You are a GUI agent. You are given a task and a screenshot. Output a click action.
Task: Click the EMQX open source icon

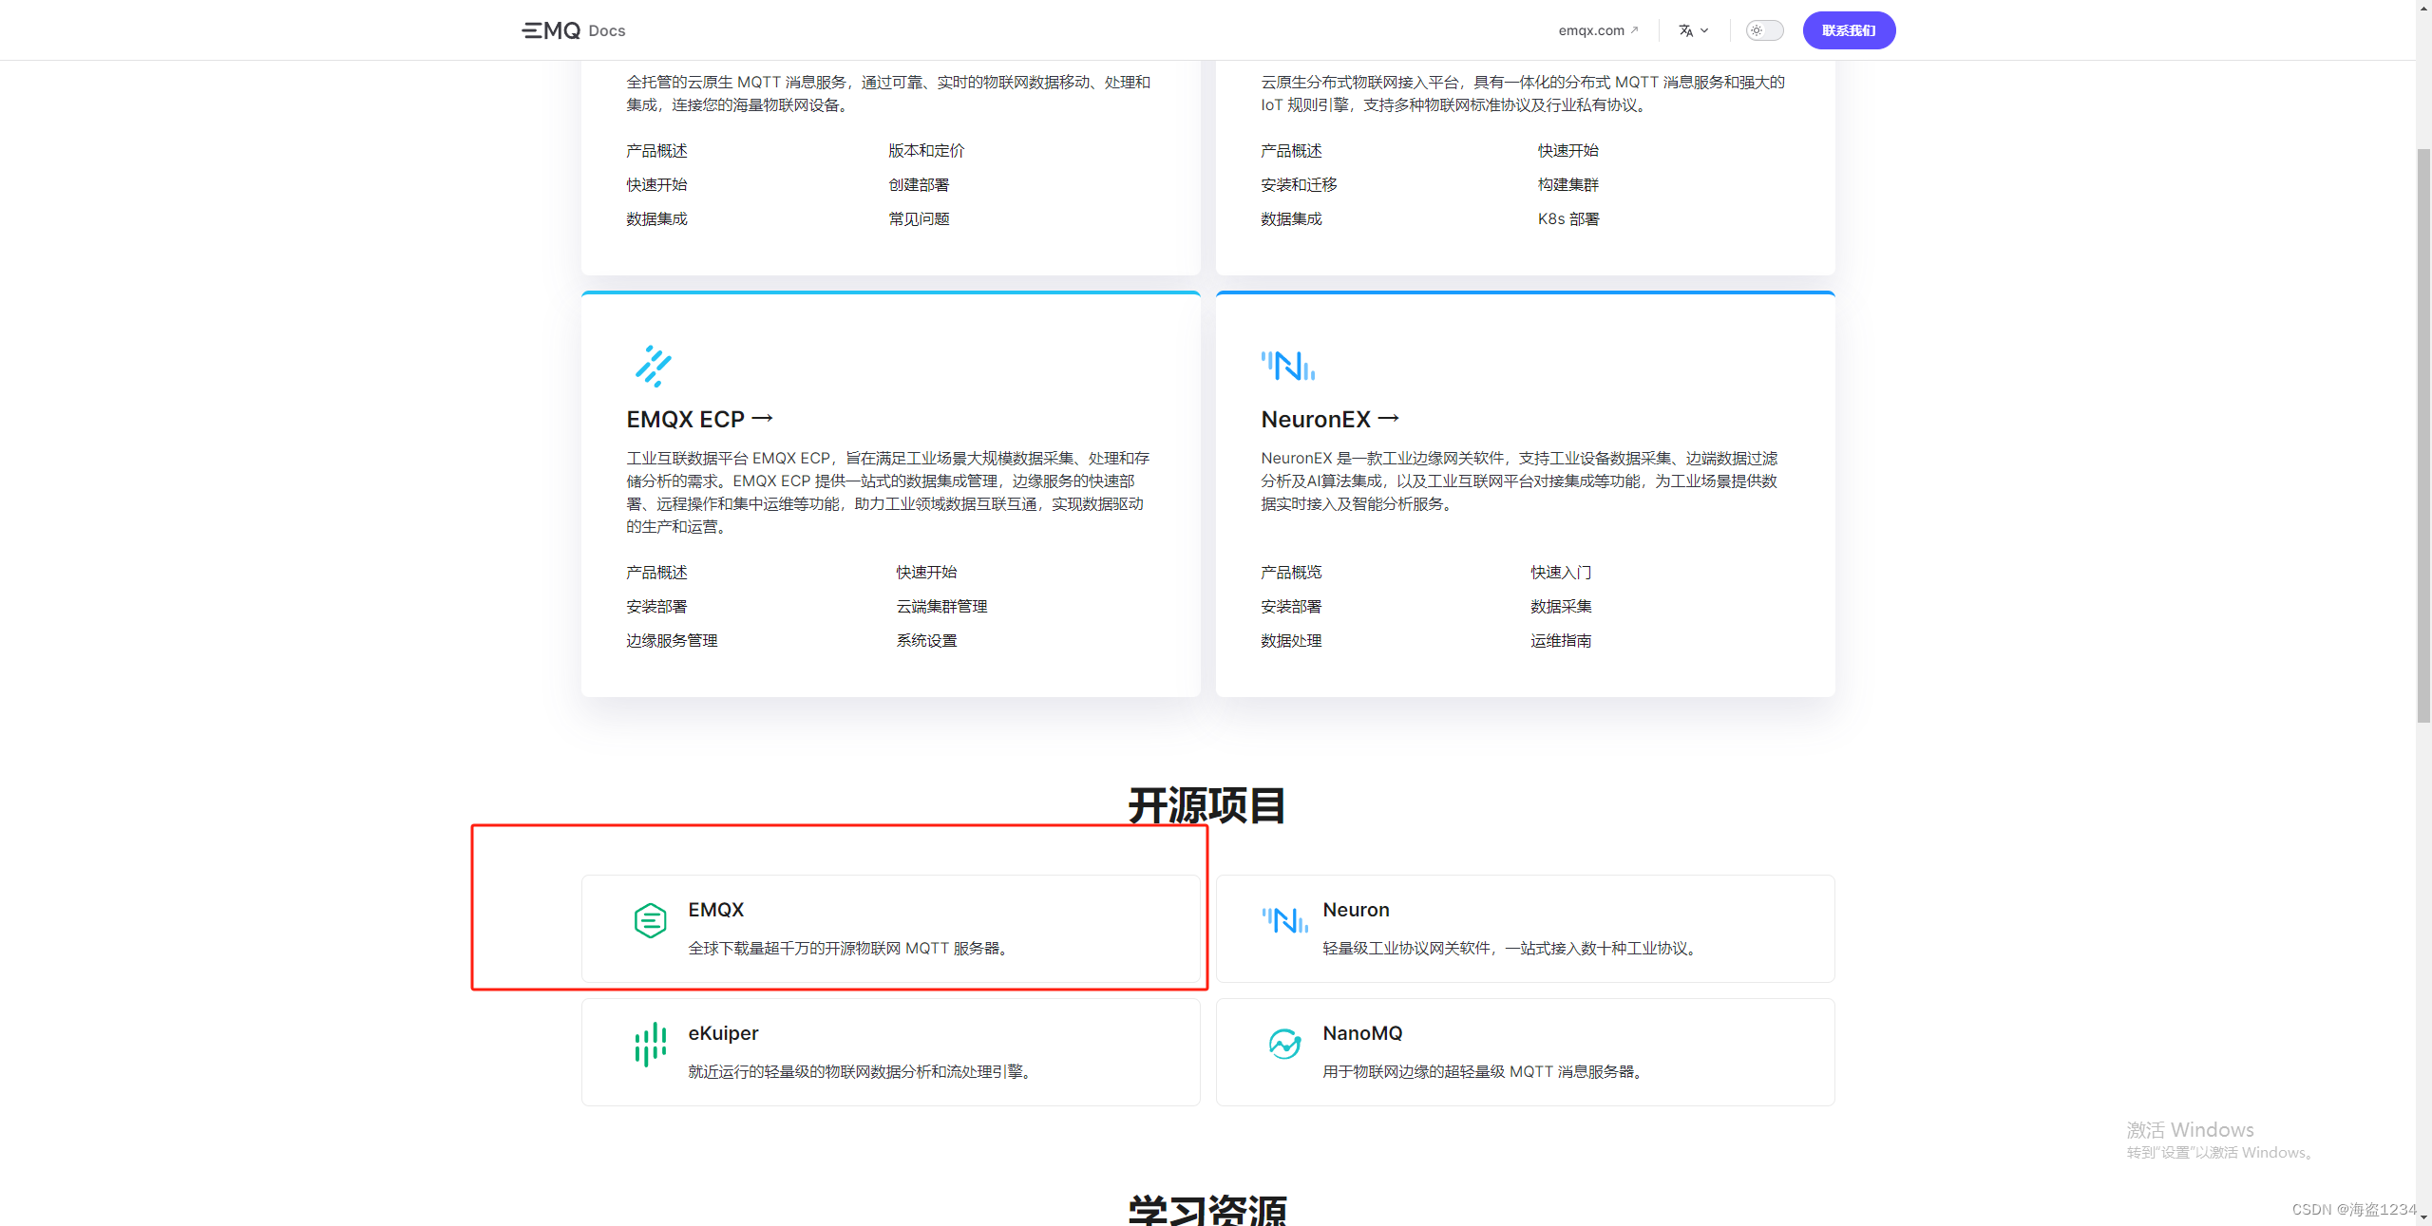click(x=651, y=920)
